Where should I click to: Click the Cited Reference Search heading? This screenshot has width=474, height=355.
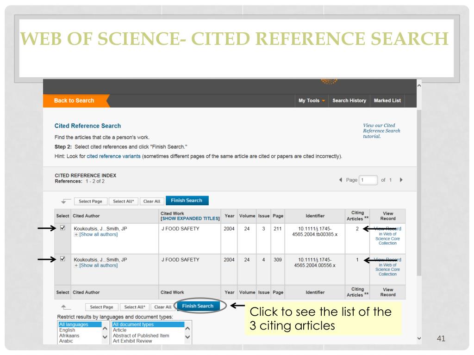click(x=87, y=126)
